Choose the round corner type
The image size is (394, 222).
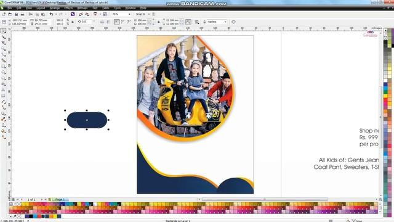tap(116, 22)
